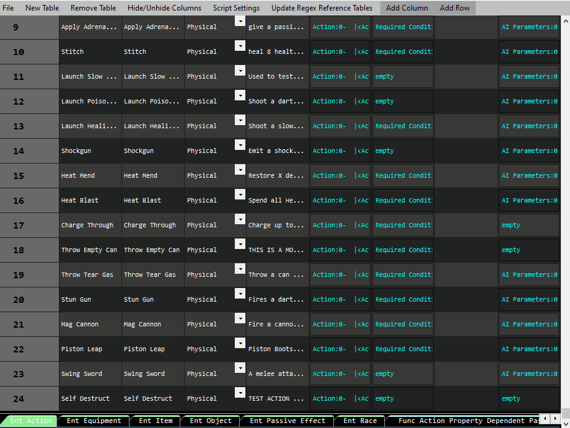The width and height of the screenshot is (570, 428).
Task: Open Script Settings
Action: coord(236,8)
